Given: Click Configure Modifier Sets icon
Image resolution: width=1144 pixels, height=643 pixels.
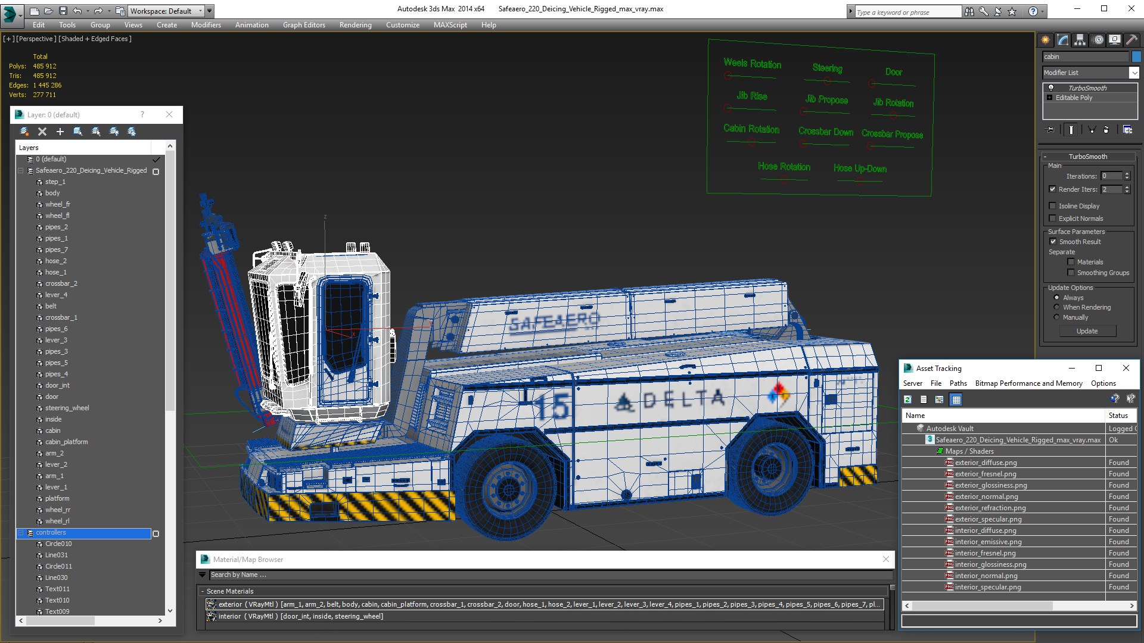Looking at the screenshot, I should point(1127,129).
